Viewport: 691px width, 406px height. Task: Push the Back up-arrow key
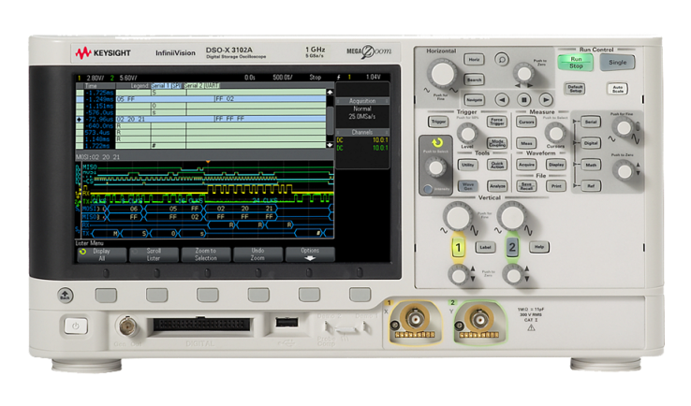click(x=66, y=295)
